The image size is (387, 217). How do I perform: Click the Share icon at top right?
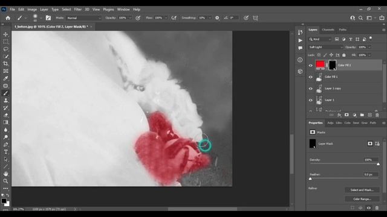[x=382, y=18]
